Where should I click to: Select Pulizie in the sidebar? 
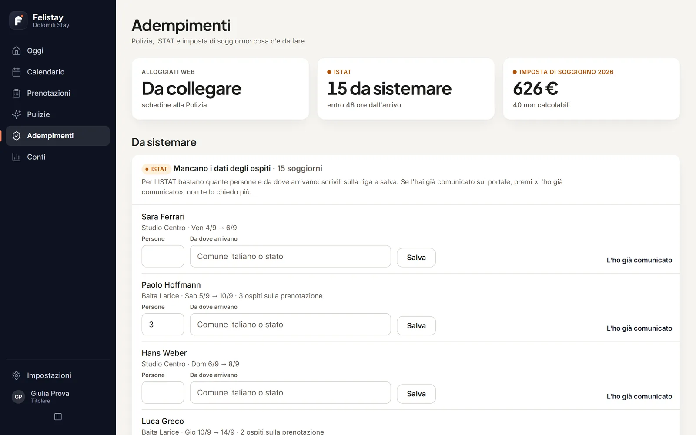[58, 114]
